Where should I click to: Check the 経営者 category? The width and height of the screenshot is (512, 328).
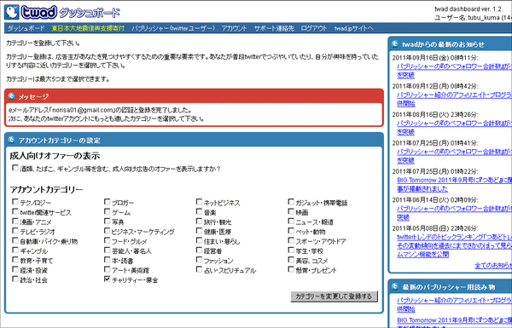[x=199, y=250]
